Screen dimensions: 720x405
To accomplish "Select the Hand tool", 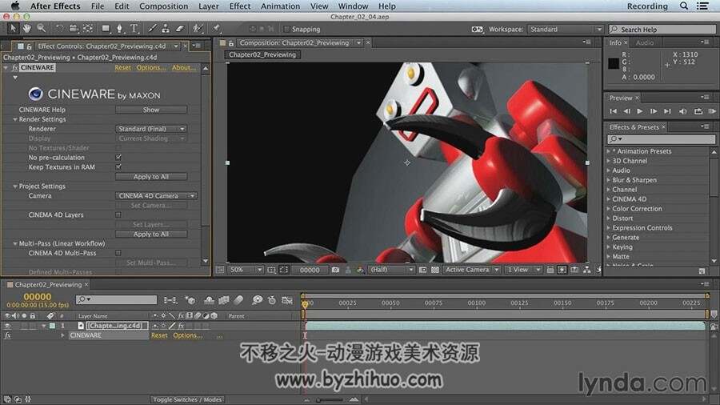I will 27,29.
